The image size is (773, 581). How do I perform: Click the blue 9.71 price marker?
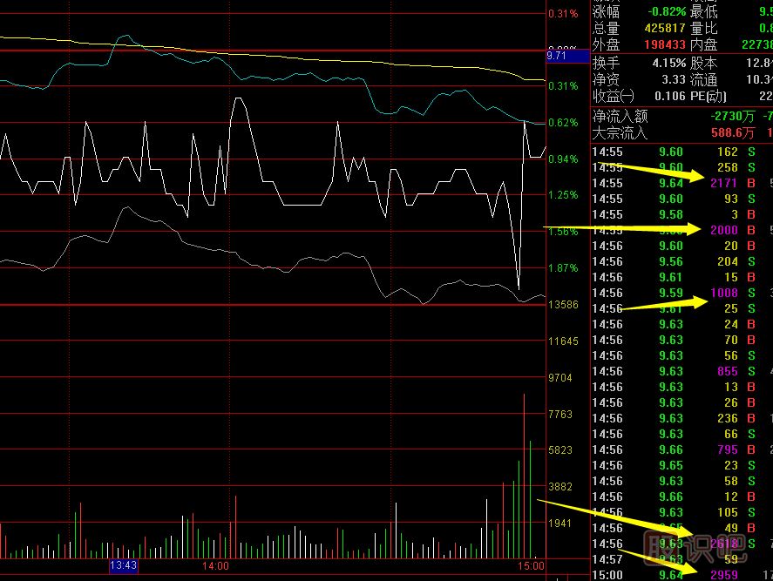(556, 56)
